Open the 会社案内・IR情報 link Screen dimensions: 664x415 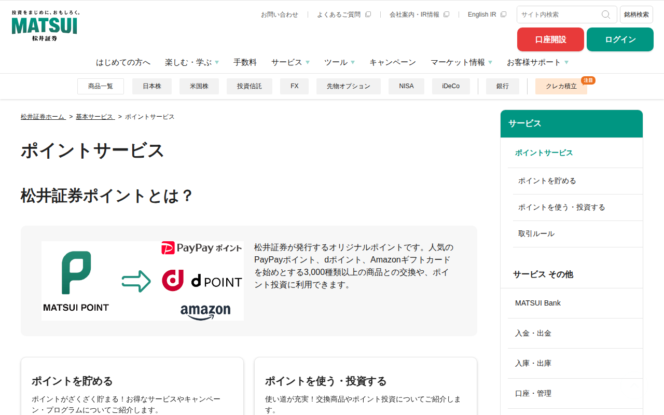pos(414,15)
